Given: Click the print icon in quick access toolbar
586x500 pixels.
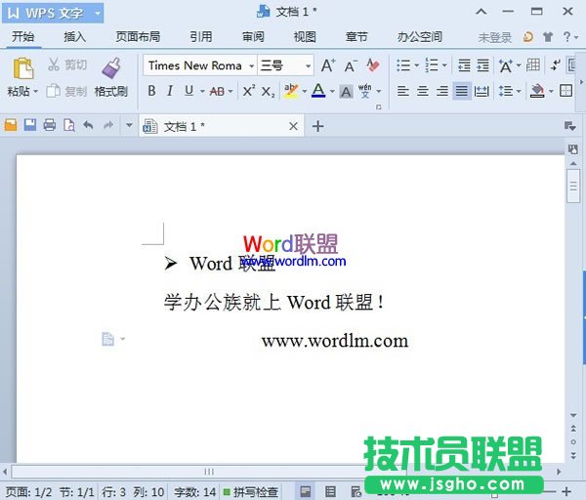Looking at the screenshot, I should (x=50, y=126).
